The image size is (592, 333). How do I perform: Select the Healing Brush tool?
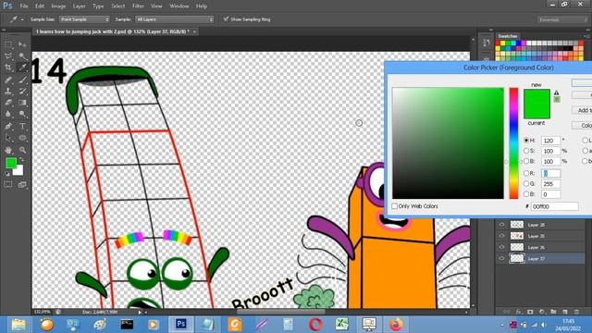pyautogui.click(x=8, y=80)
